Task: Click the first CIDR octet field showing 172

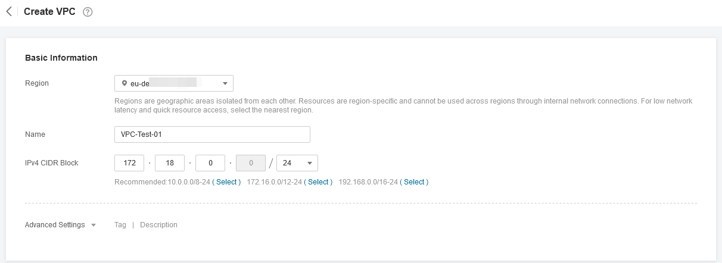Action: coord(129,163)
